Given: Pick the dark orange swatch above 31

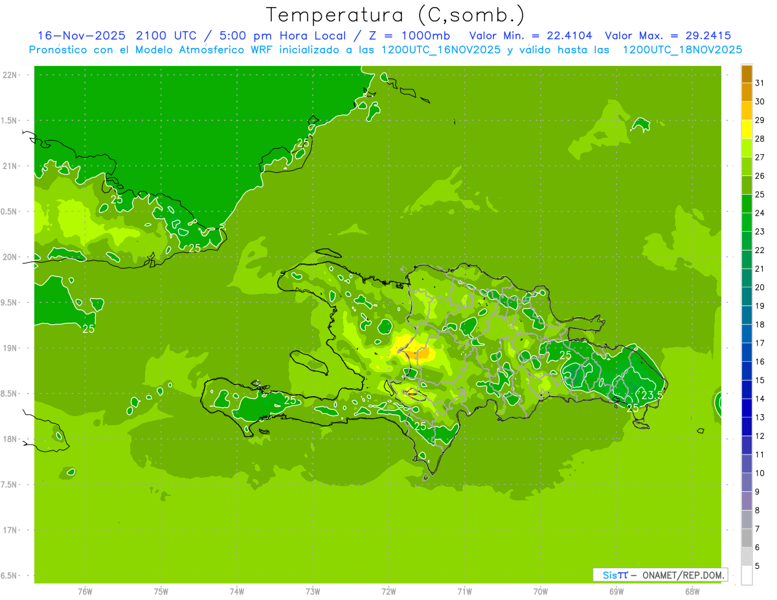Looking at the screenshot, I should [x=747, y=74].
